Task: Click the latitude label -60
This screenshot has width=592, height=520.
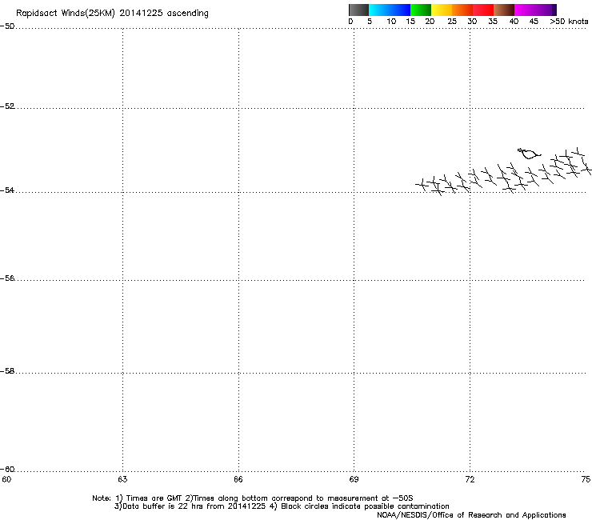Action: point(7,469)
